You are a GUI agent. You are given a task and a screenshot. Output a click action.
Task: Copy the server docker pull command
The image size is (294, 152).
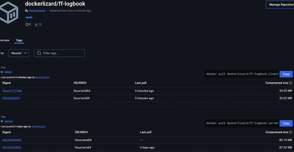pyautogui.click(x=286, y=123)
